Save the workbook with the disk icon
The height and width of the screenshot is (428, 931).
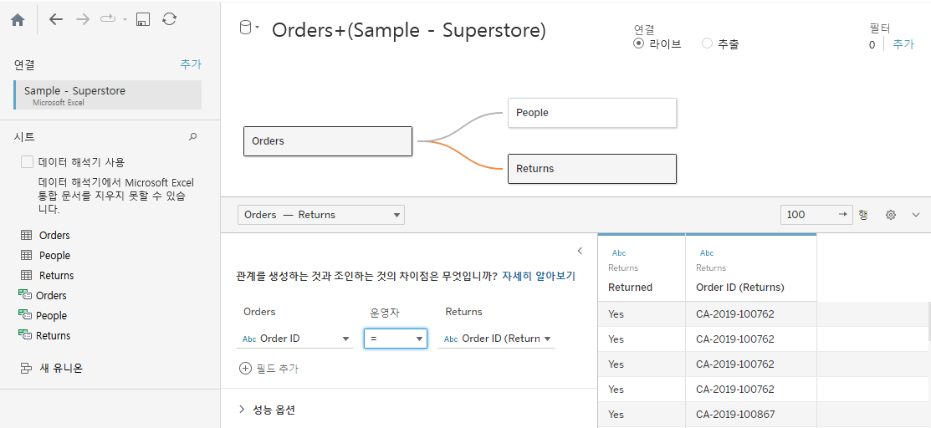click(142, 19)
